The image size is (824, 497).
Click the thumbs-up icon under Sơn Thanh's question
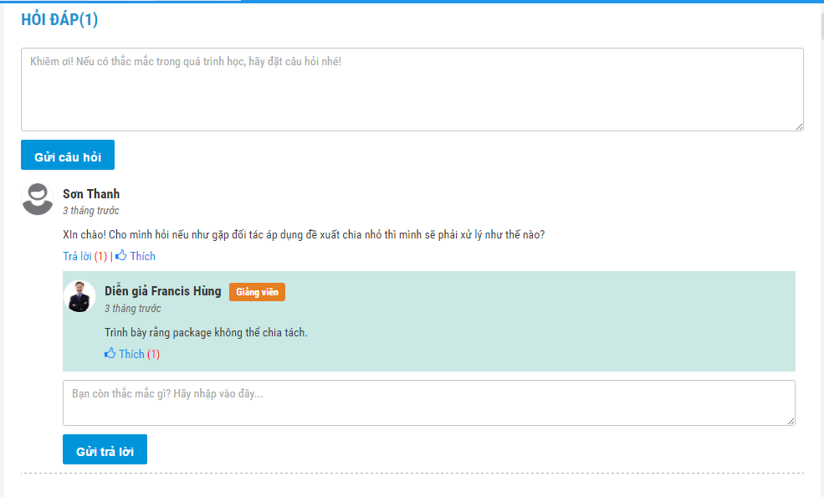(120, 255)
